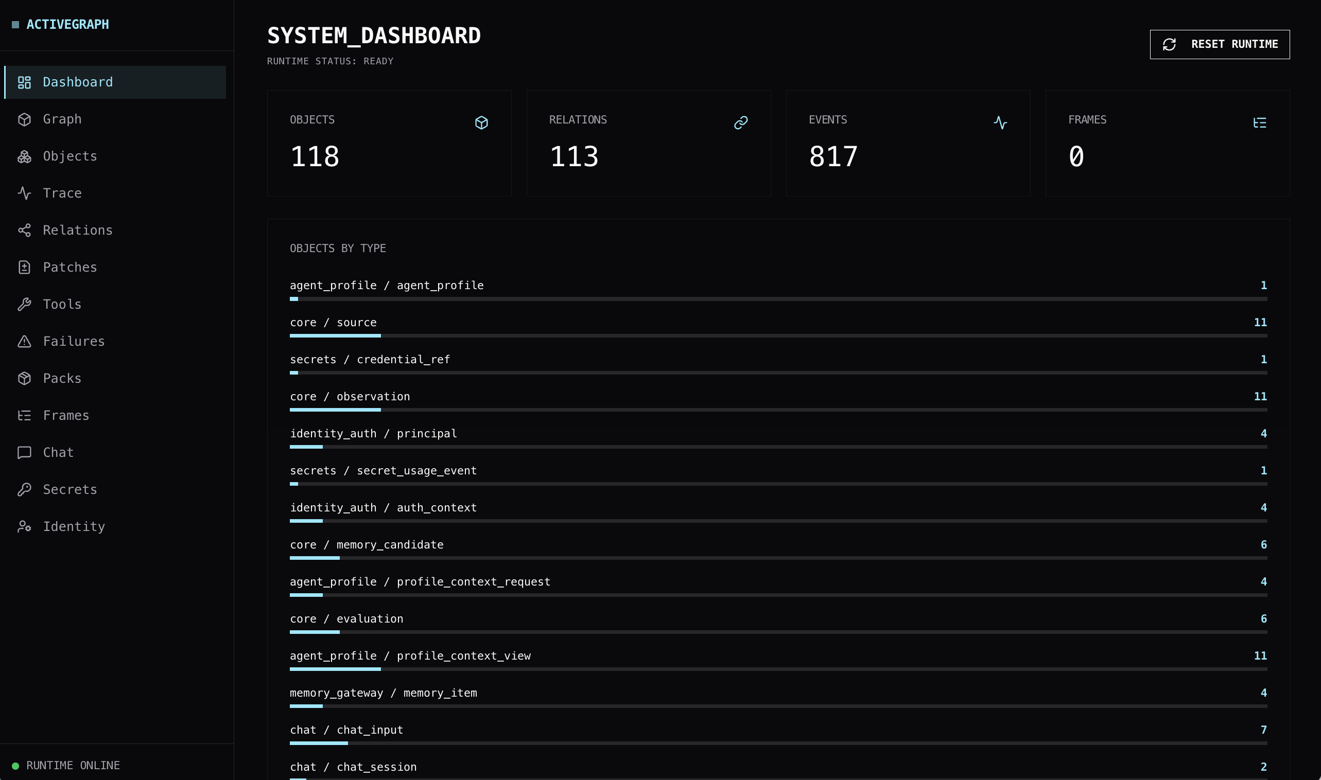Click the 'RUNTIME STATUS: READY' text
1321x780 pixels.
pyautogui.click(x=331, y=62)
